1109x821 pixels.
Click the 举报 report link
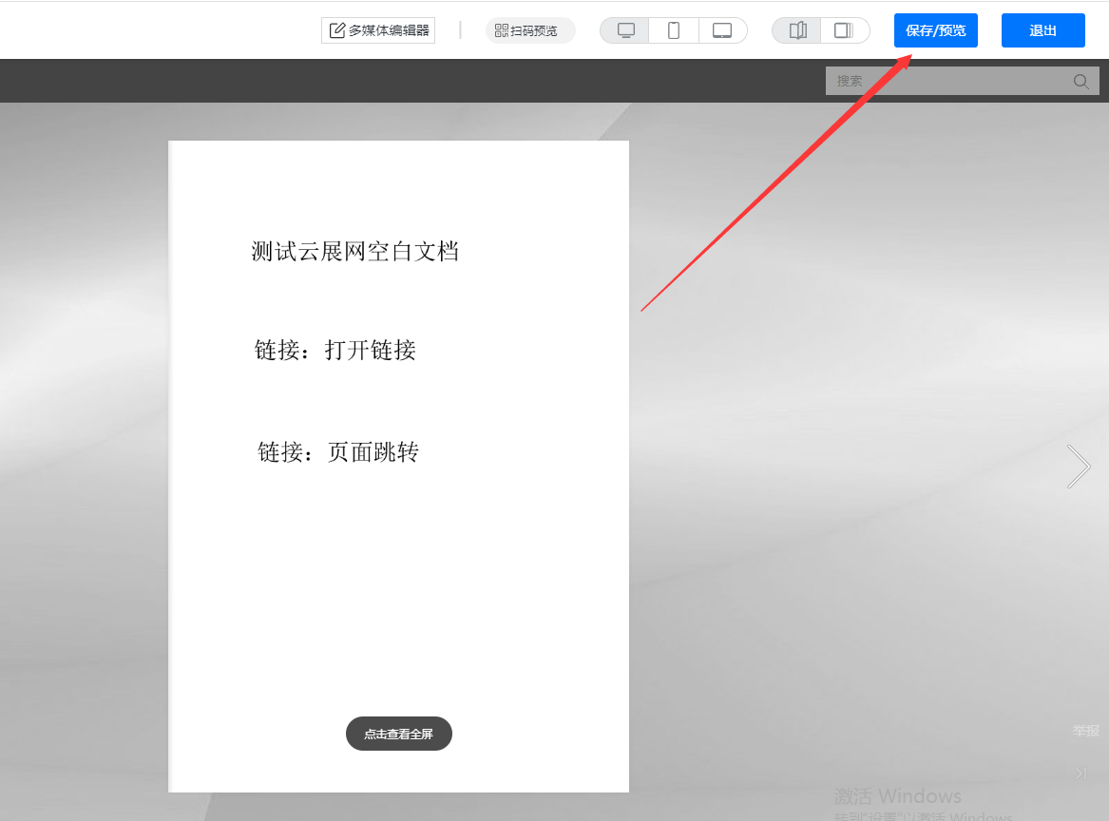(x=1085, y=731)
